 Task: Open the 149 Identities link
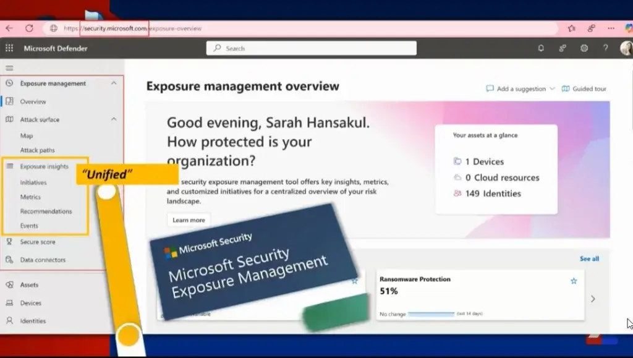click(x=493, y=194)
